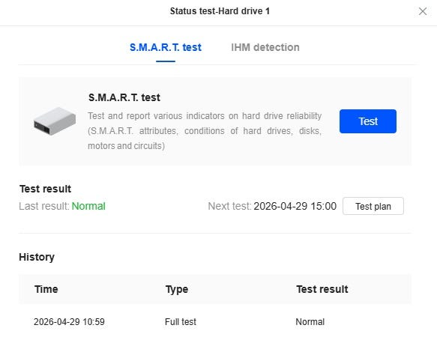Click the S.M.A.R.T. test description paragraph
The width and height of the screenshot is (437, 352).
pos(205,131)
